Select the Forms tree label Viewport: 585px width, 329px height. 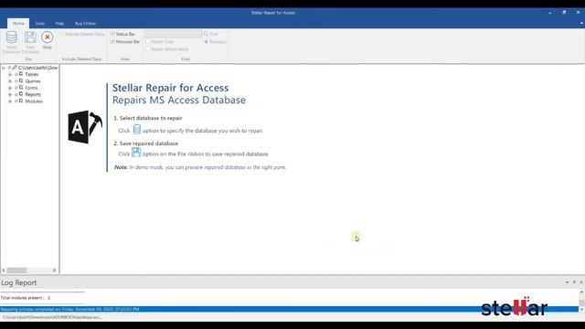point(31,88)
